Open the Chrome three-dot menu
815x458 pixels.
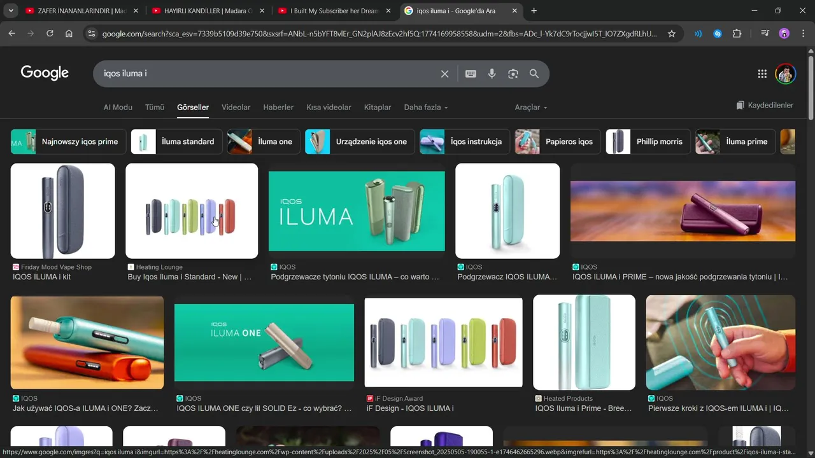[x=804, y=34]
